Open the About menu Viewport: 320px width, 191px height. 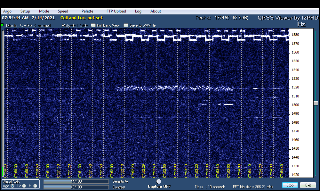(156, 11)
